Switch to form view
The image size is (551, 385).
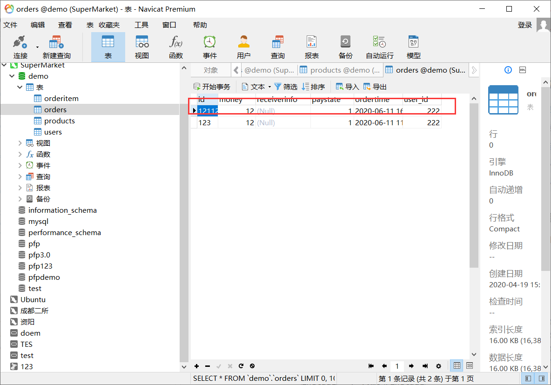[470, 365]
